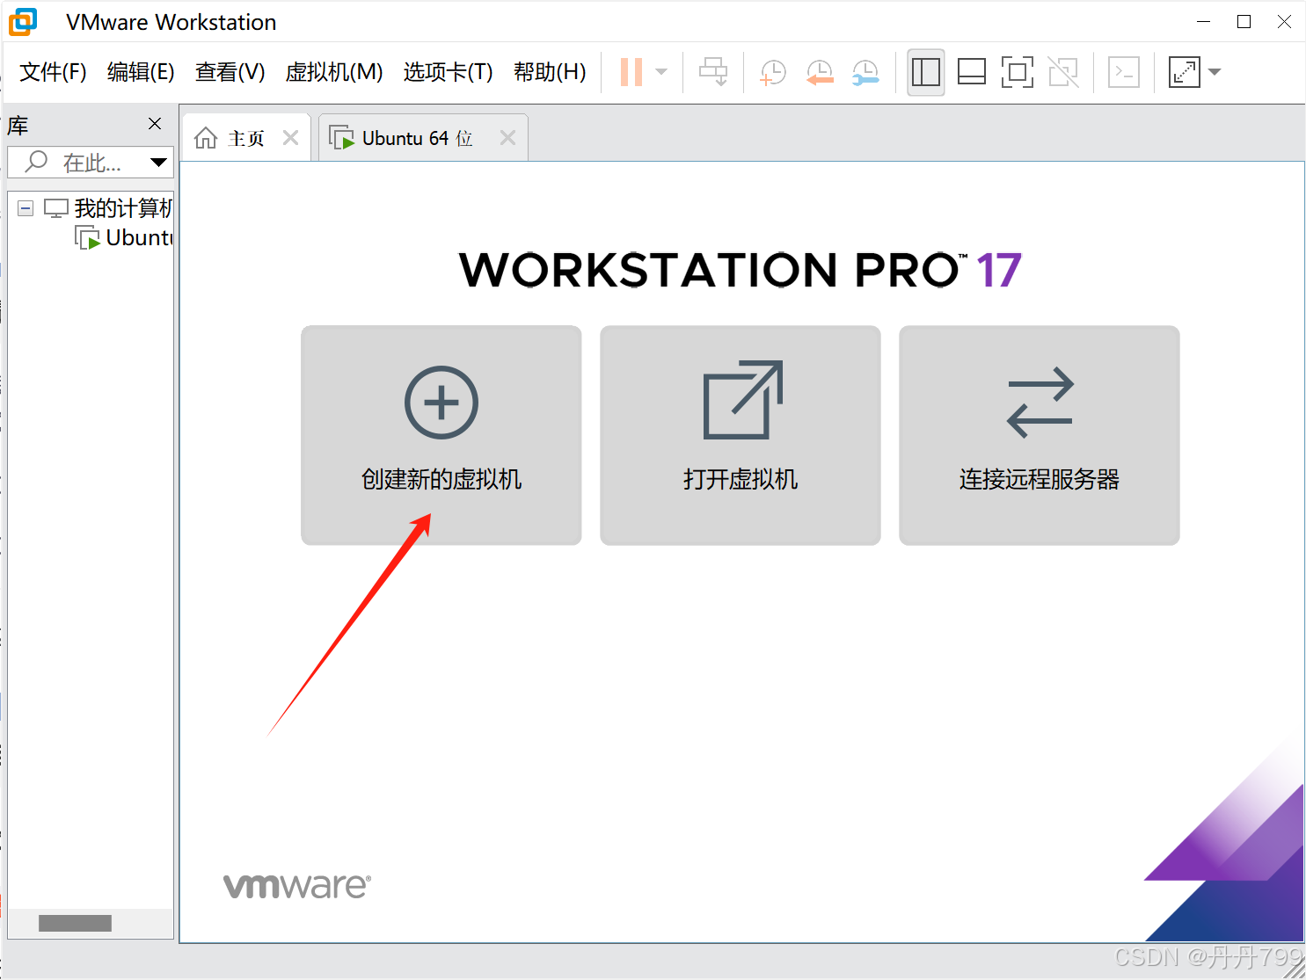Click the running VM icon on Ubuntu tab

pos(341,138)
